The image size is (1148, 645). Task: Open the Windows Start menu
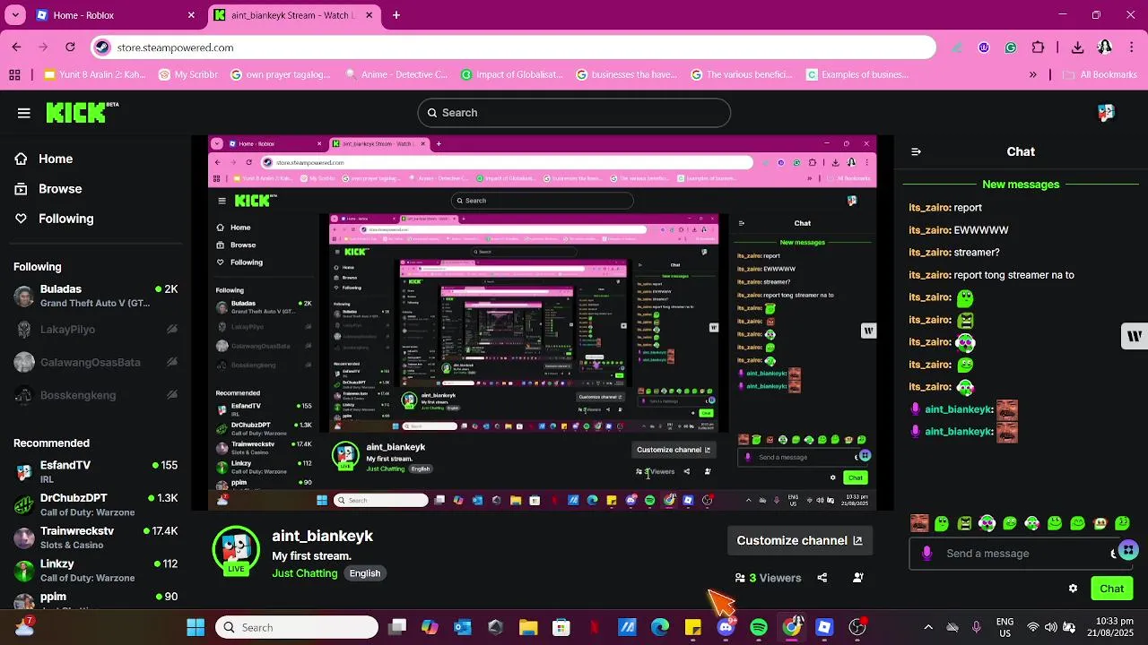click(x=196, y=627)
